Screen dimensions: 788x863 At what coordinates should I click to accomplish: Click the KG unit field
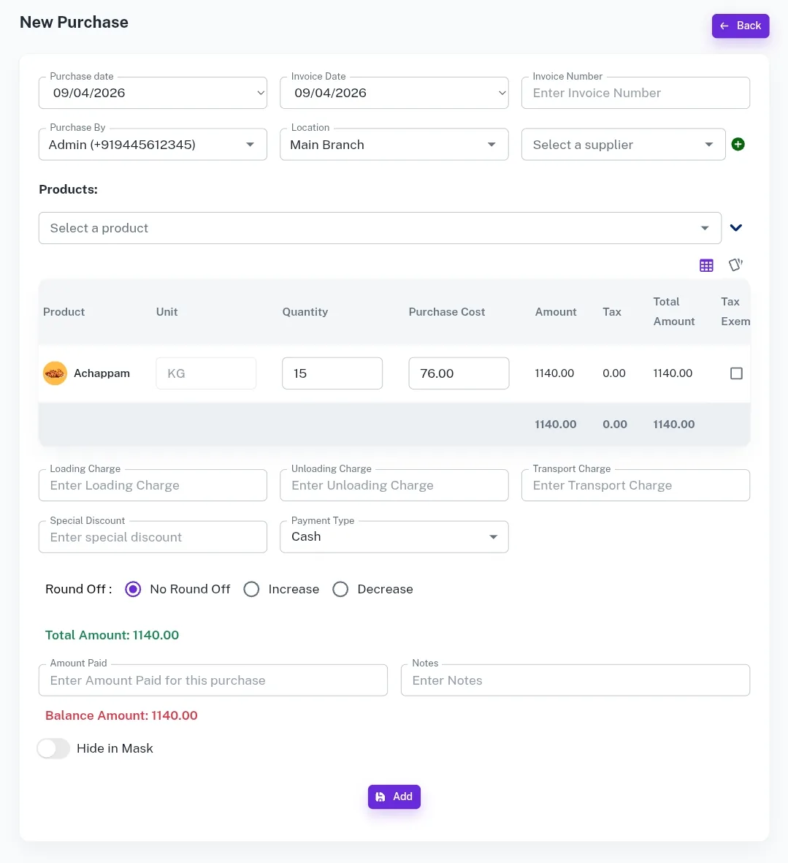click(x=206, y=373)
